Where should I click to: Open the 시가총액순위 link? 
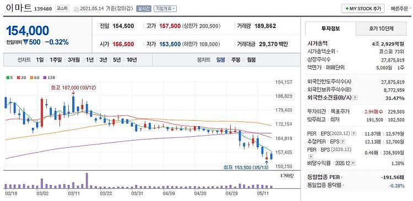[x=323, y=52]
